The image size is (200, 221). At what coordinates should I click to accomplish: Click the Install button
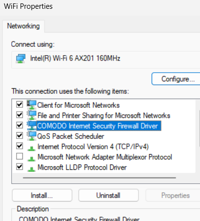(42, 195)
